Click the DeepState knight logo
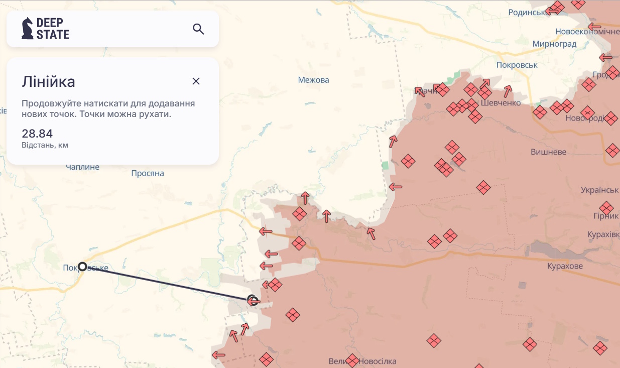Viewport: 620px width, 368px height. [28, 29]
